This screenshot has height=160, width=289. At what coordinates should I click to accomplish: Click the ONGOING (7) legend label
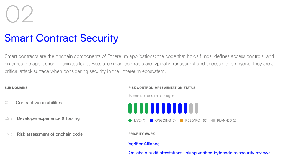[165, 120]
